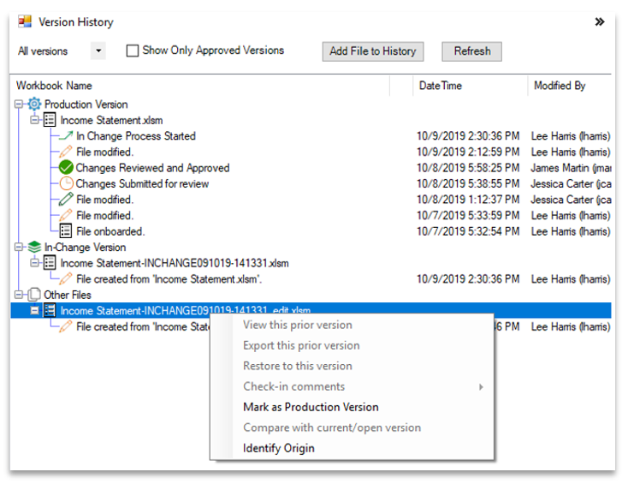The height and width of the screenshot is (484, 628).
Task: Click the highlighted edit.xlsm workbook icon
Action: pos(50,310)
